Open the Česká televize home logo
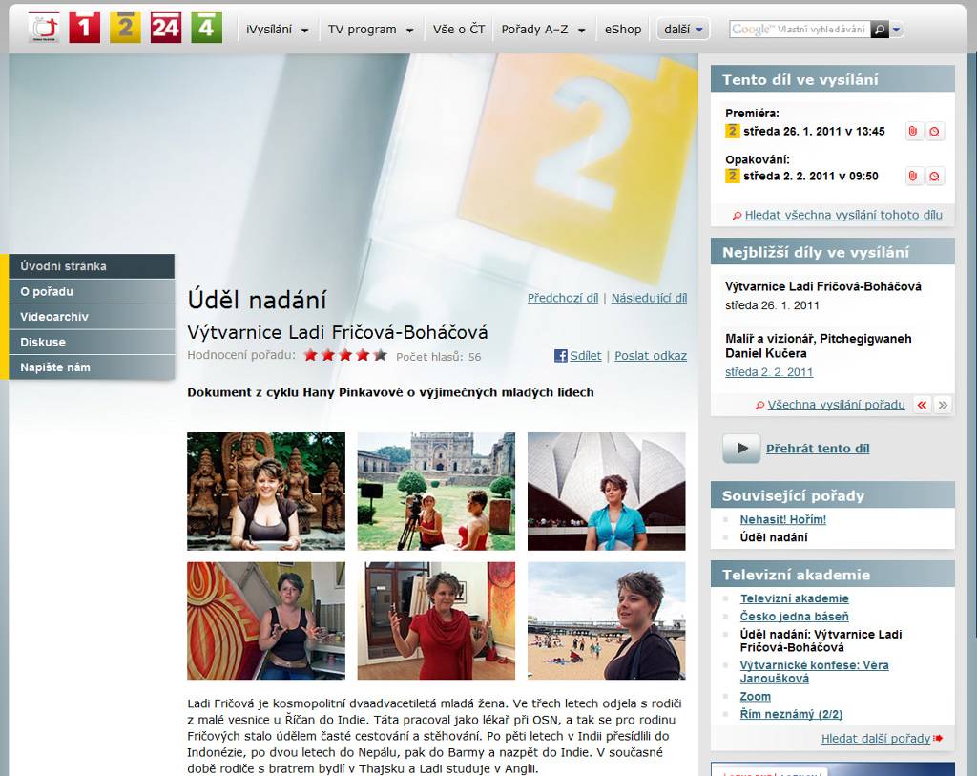 coord(44,28)
